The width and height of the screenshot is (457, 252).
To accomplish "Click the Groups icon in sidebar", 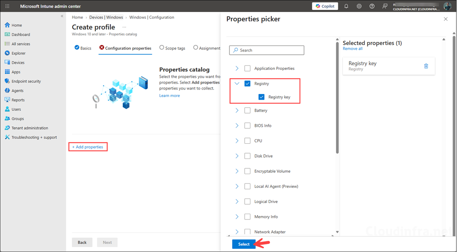I will tap(7, 118).
